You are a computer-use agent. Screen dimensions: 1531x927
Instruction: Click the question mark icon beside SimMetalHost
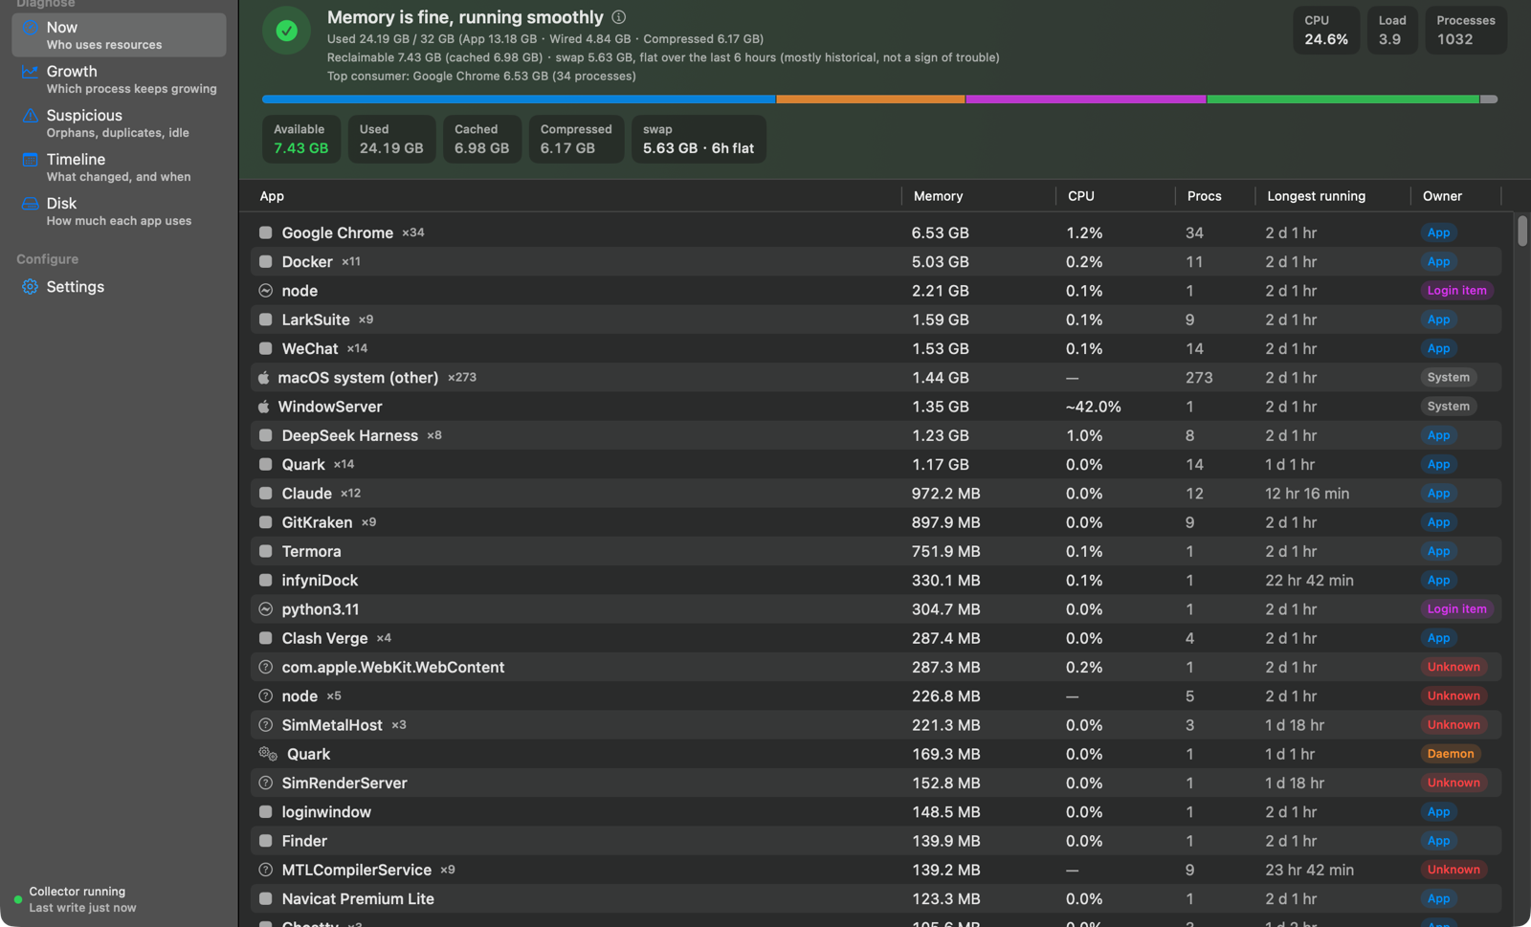265,725
